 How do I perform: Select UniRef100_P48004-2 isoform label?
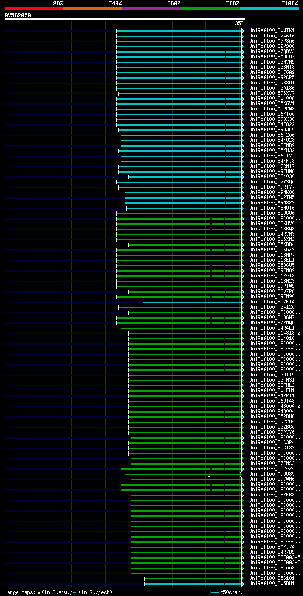coord(275,406)
